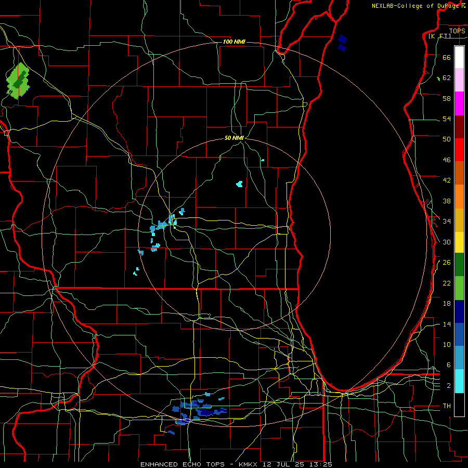The image size is (468, 468).
Task: Click the legend value "10"
Action: click(447, 344)
